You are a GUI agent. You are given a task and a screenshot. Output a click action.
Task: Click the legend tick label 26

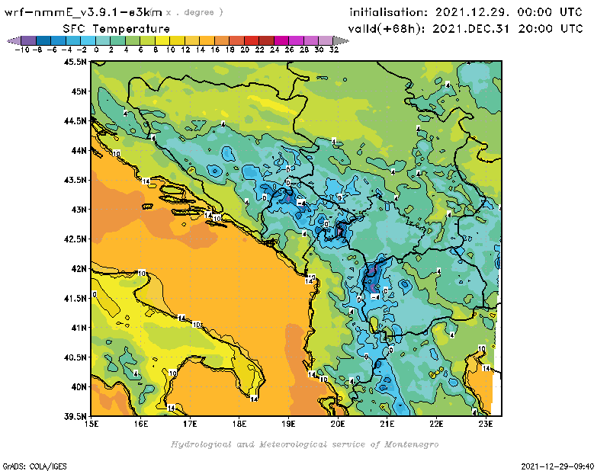click(x=289, y=50)
